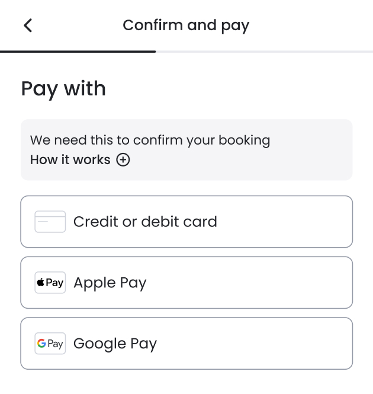Click the dark filled part of the progress bar
The width and height of the screenshot is (373, 394).
pyautogui.click(x=78, y=52)
